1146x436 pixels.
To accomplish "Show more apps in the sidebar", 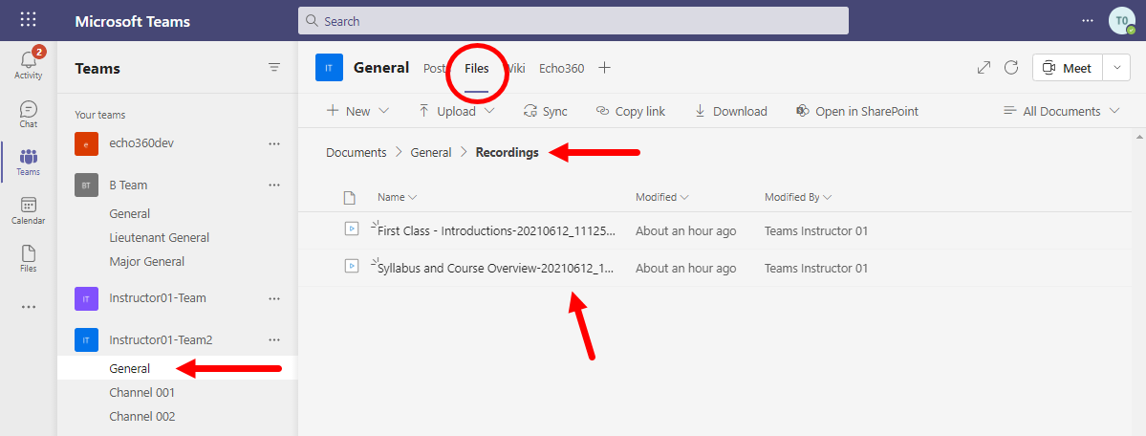I will coord(29,307).
